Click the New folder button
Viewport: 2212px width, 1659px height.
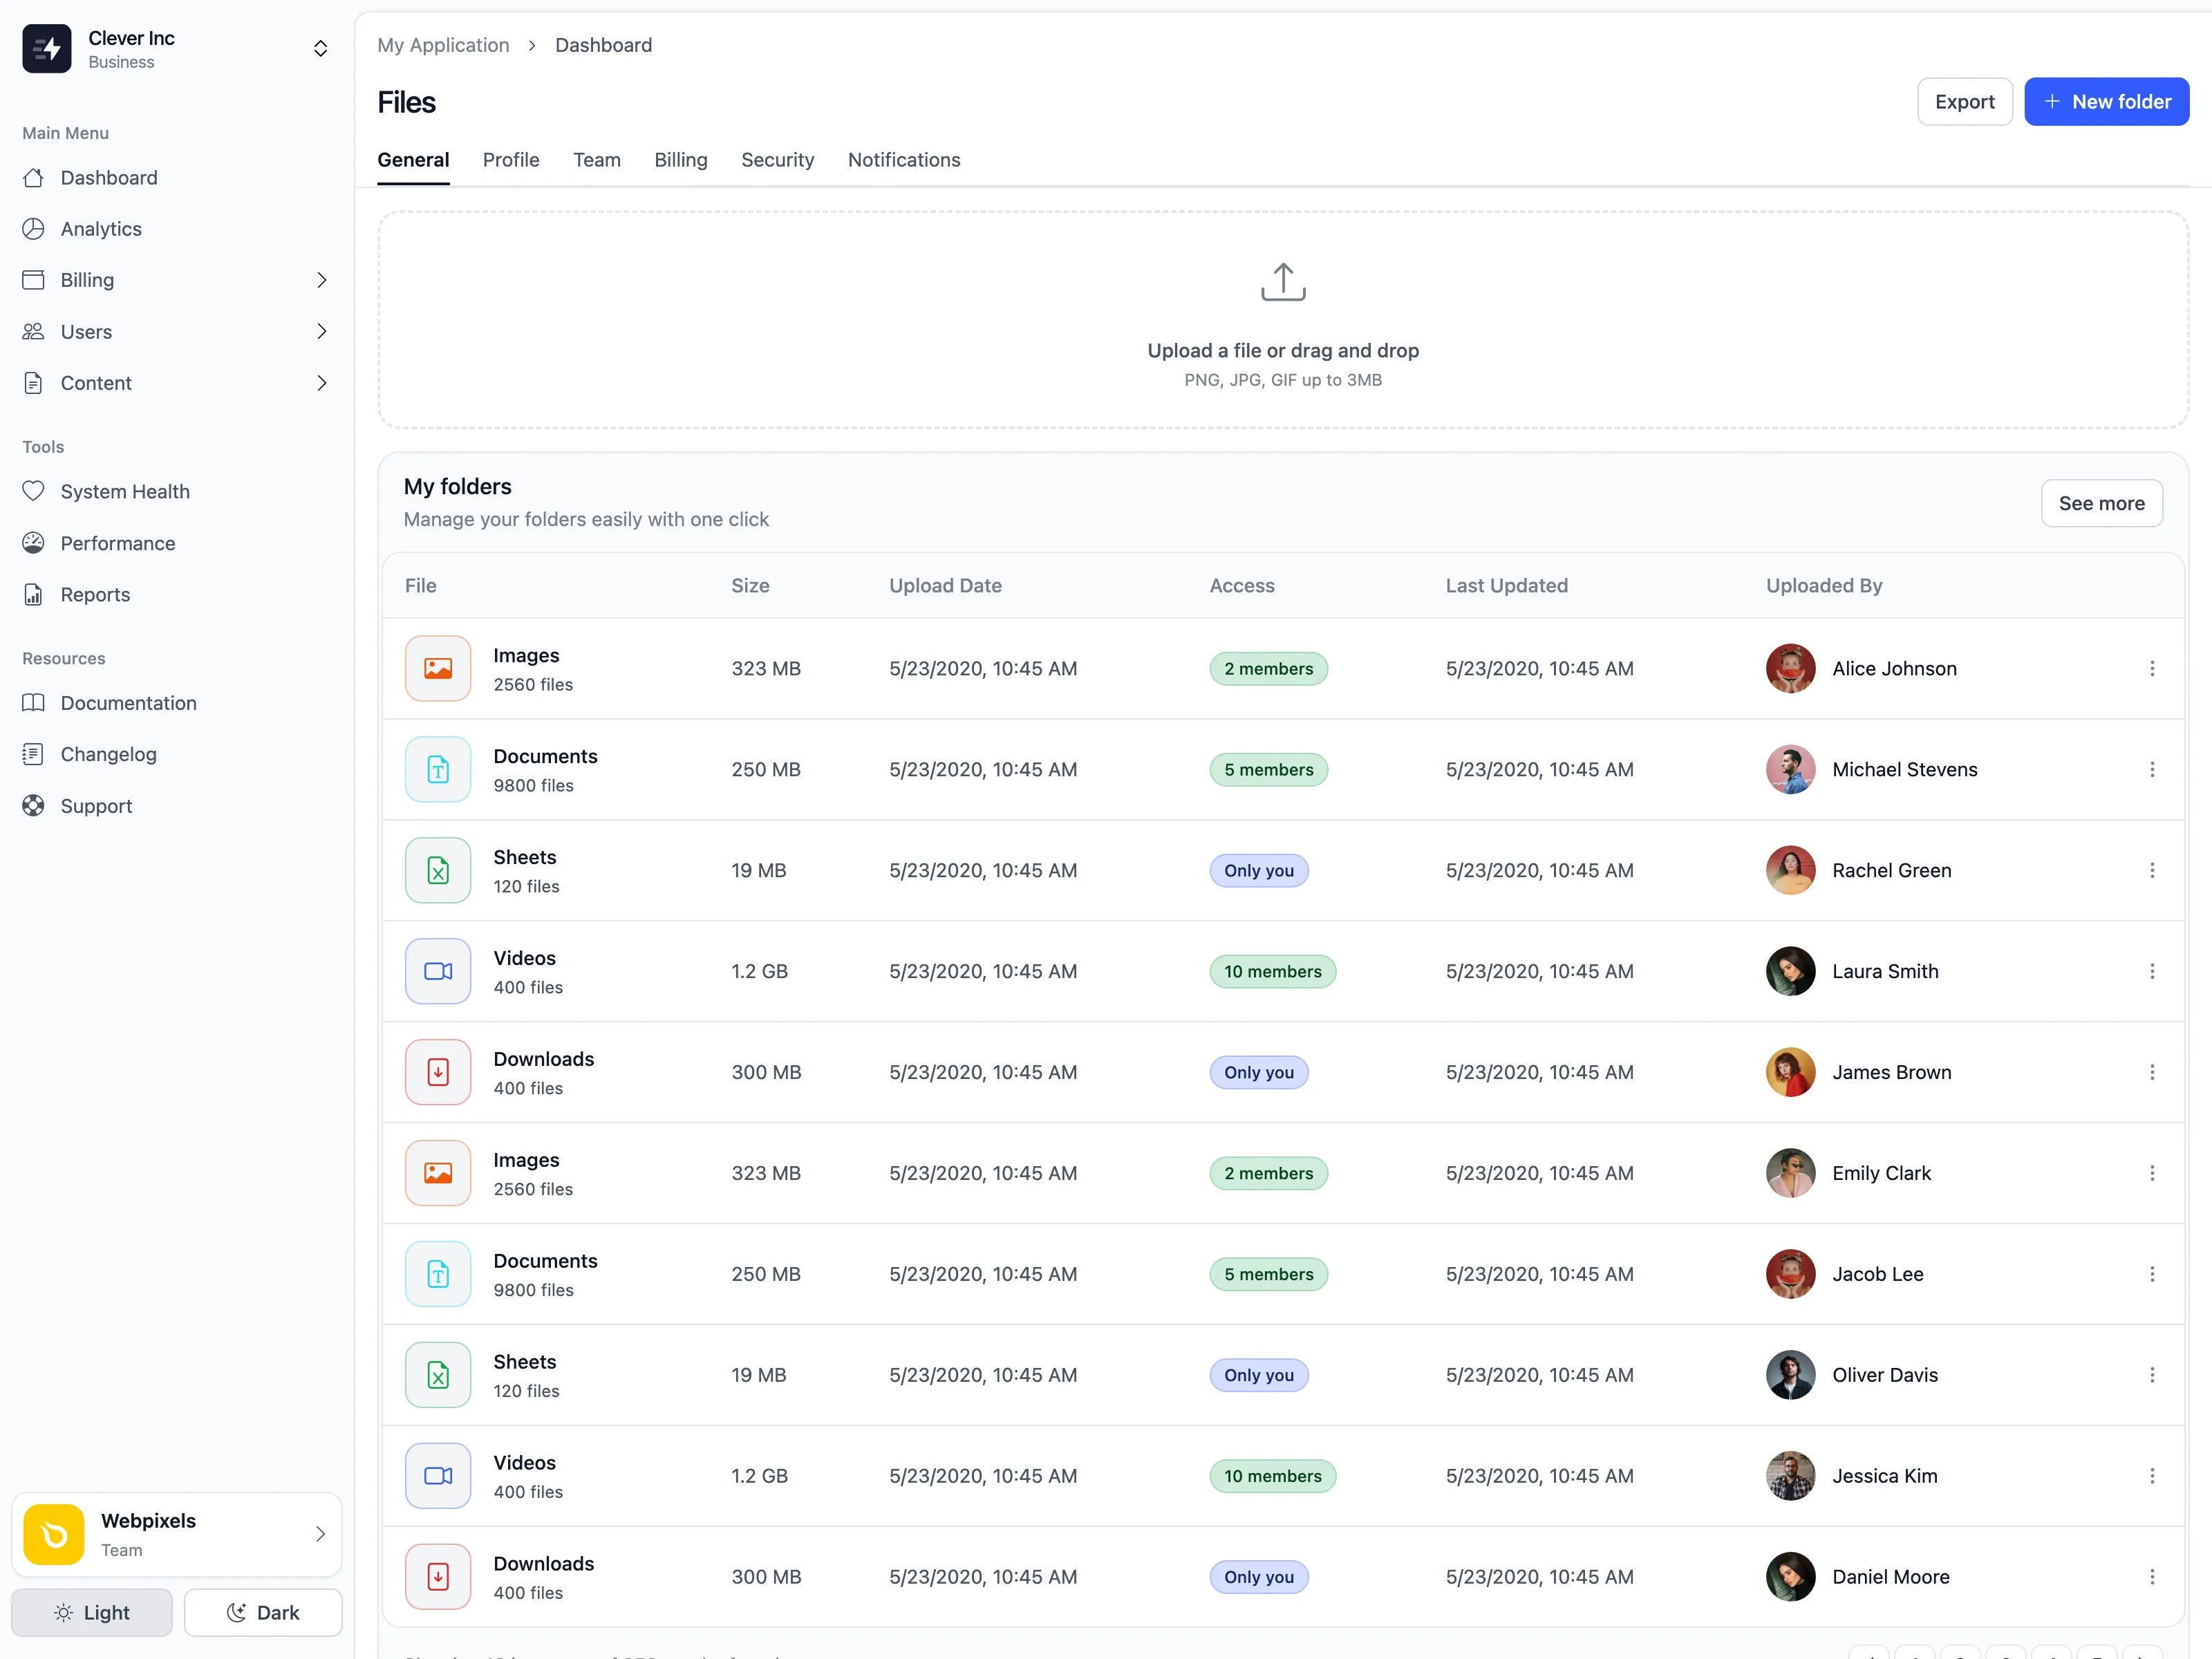[x=2106, y=102]
